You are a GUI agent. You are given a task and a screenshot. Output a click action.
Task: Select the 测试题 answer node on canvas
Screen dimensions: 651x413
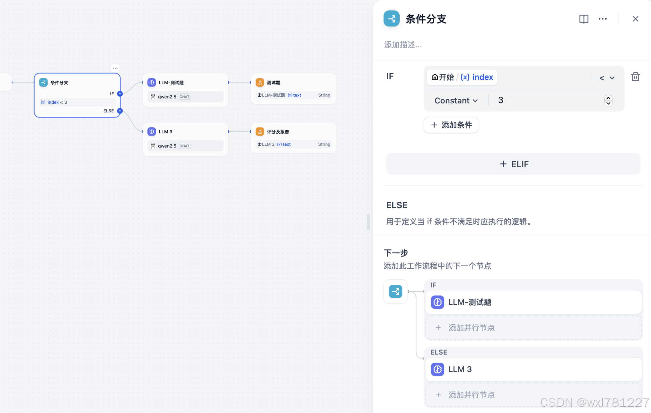click(294, 89)
